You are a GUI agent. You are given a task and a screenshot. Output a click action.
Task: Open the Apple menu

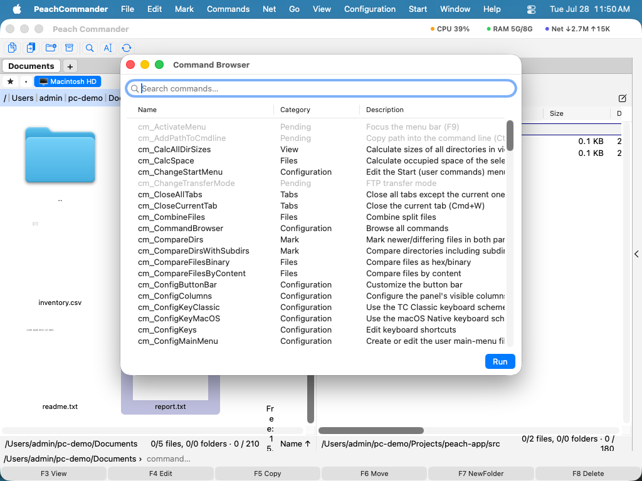pyautogui.click(x=17, y=9)
